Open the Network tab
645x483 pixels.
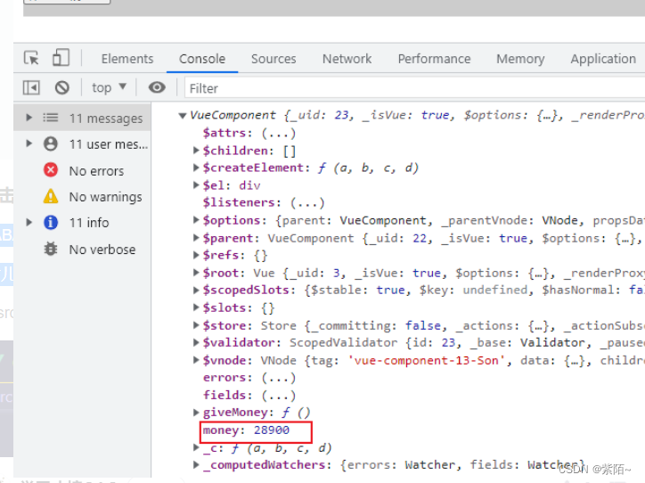[x=347, y=59]
